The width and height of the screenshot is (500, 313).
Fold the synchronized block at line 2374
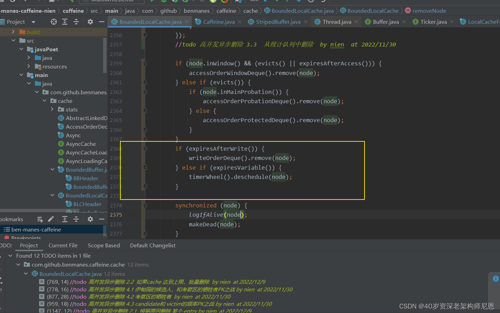(145, 205)
